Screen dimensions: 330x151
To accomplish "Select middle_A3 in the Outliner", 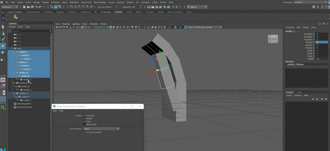I will pyautogui.click(x=24, y=83).
